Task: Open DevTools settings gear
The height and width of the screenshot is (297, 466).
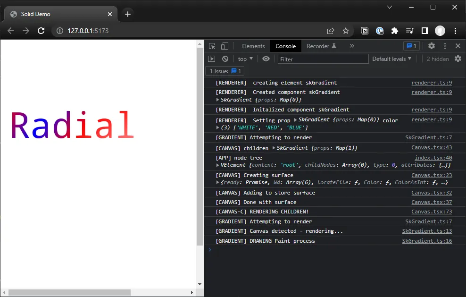Action: 432,46
